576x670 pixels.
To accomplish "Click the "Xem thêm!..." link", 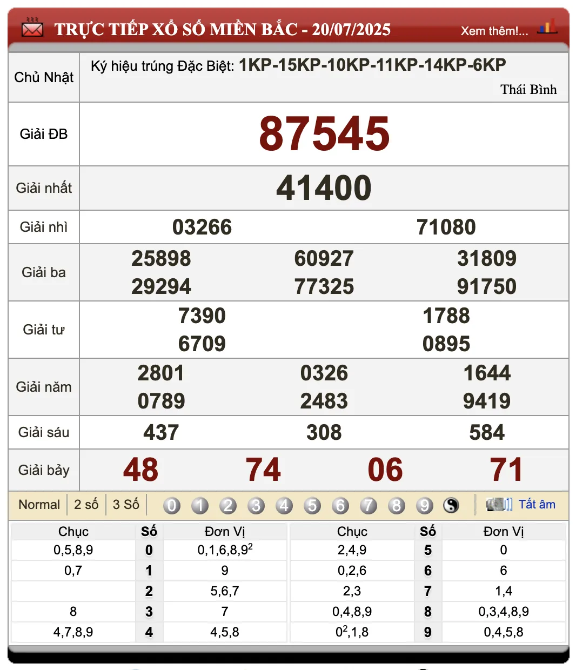I will [x=494, y=31].
